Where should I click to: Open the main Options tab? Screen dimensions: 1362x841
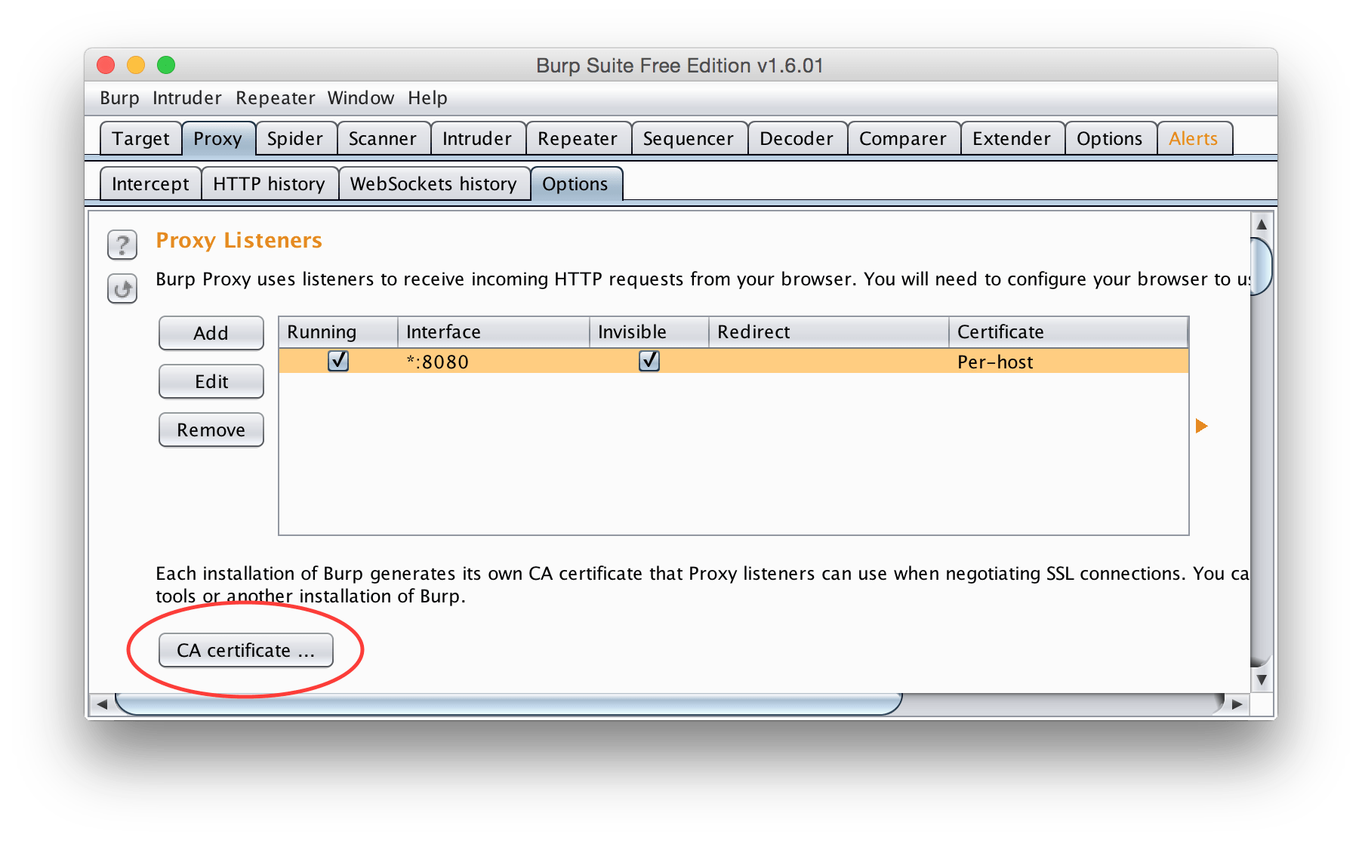pos(1110,139)
